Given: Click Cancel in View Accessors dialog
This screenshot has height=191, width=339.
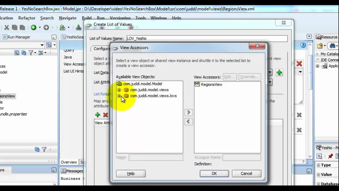Looking at the screenshot, I should (x=246, y=173).
